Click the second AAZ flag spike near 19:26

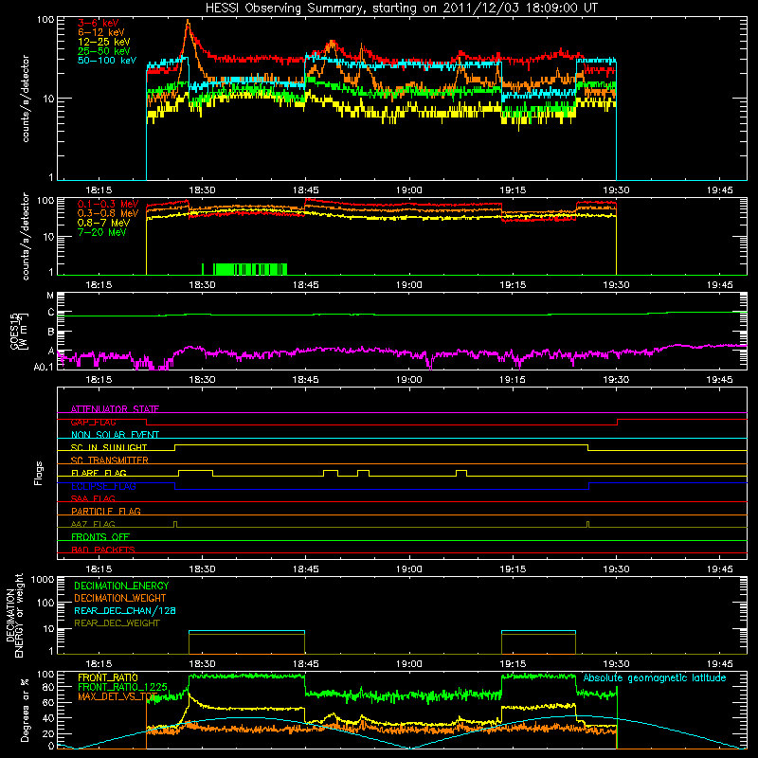coord(587,524)
